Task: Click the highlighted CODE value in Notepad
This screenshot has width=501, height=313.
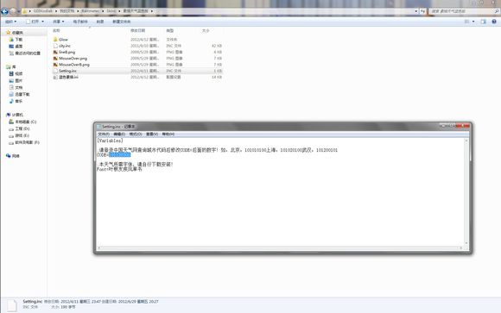Action: click(x=120, y=154)
